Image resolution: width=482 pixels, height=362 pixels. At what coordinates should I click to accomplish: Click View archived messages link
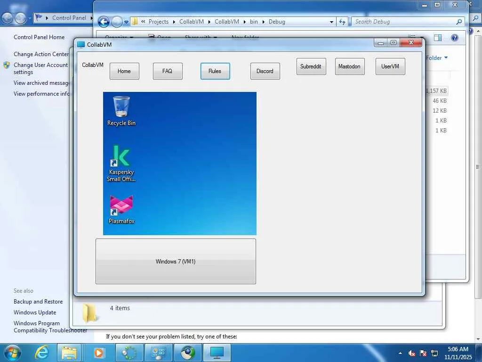pyautogui.click(x=41, y=83)
